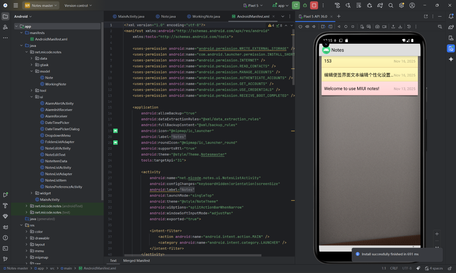Toggle Running Devices tool window button
This screenshot has width=456, height=273.
point(451,48)
